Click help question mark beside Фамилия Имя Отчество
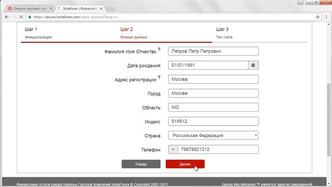 click(x=159, y=49)
